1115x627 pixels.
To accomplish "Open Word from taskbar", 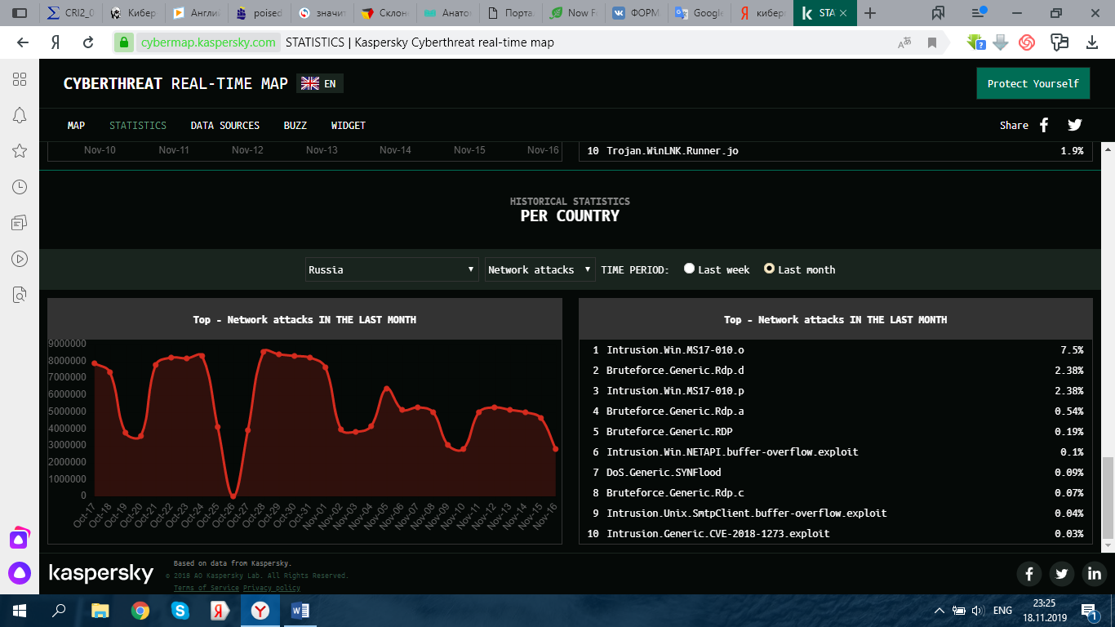I will (x=300, y=611).
